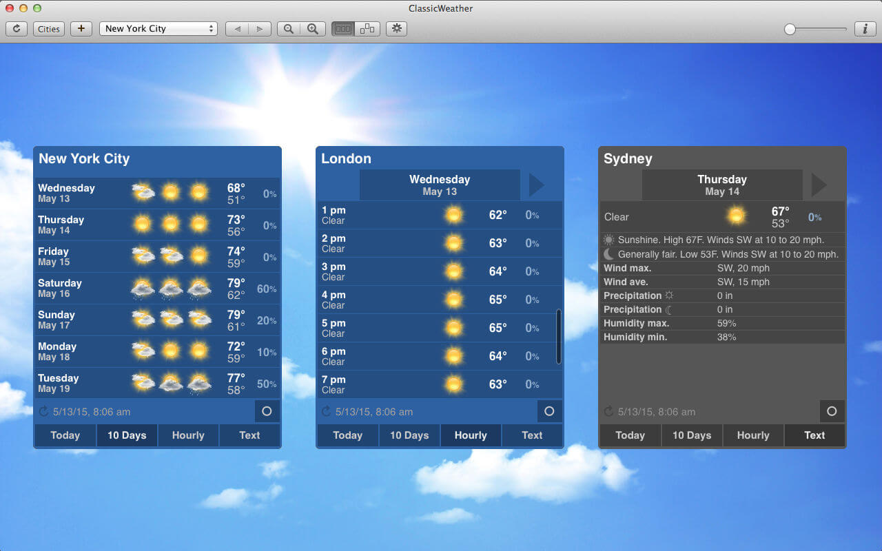Add a new city with the plus button
The width and height of the screenshot is (882, 551).
81,29
